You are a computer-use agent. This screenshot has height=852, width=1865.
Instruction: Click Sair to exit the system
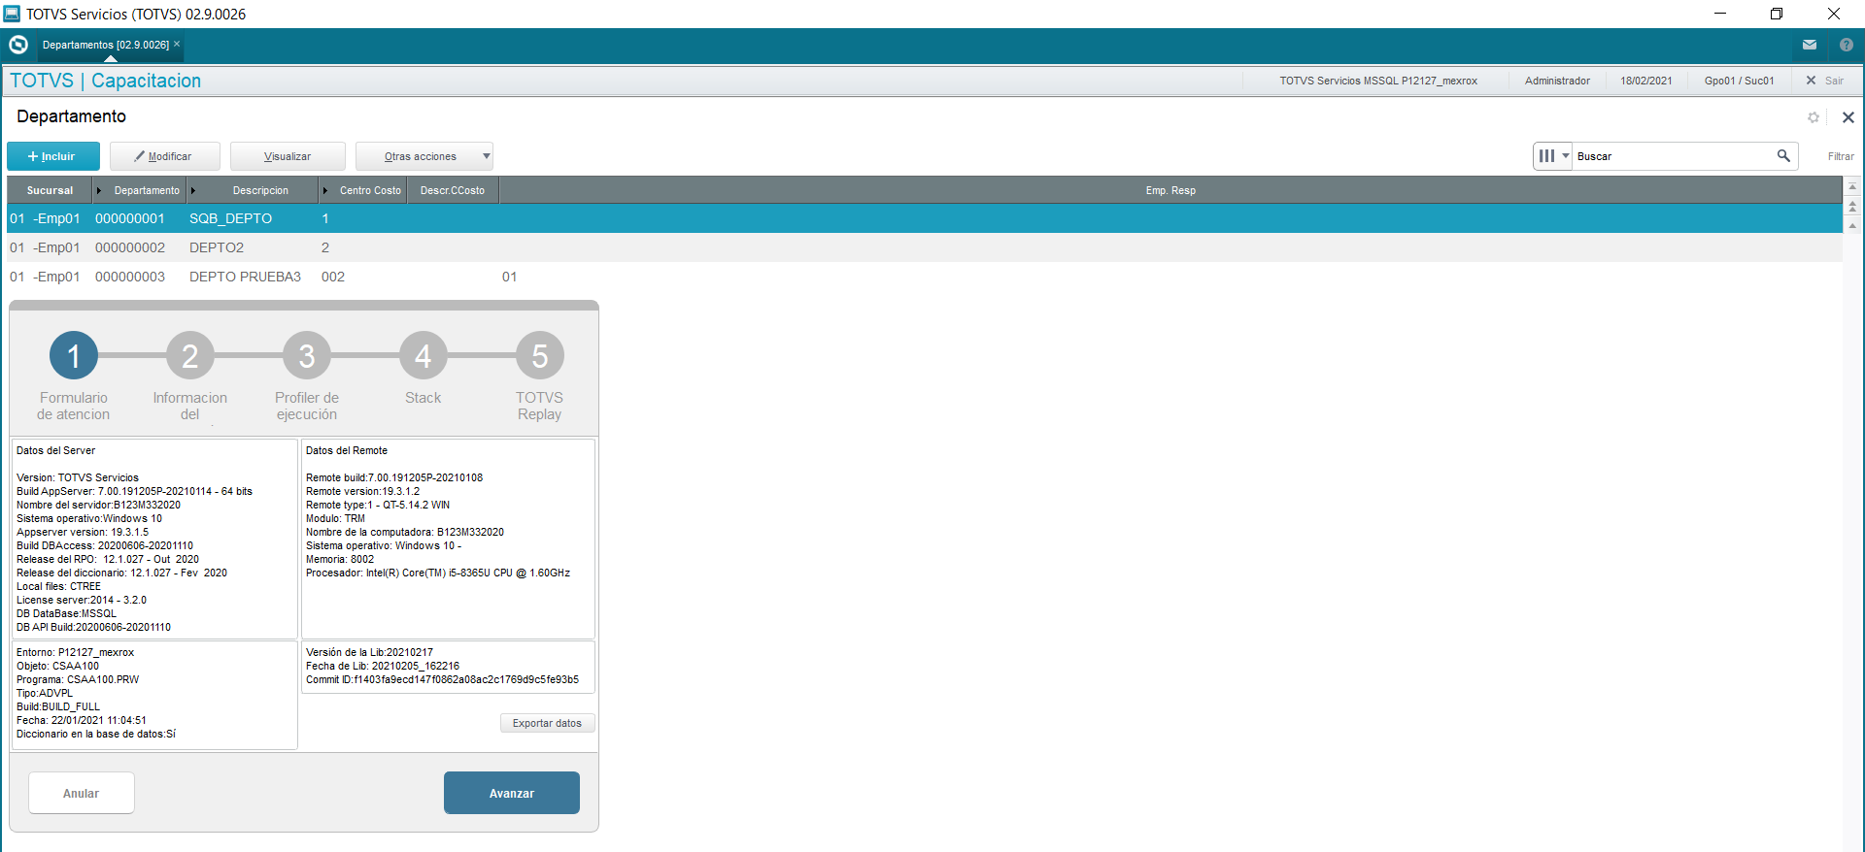click(1825, 81)
